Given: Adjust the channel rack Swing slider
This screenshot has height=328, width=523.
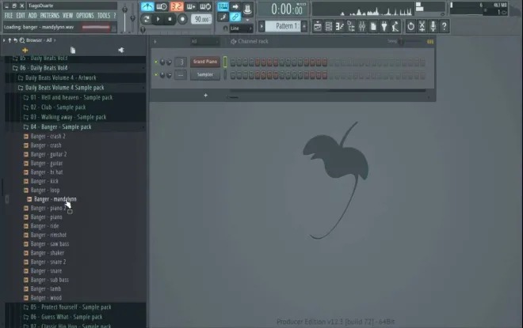Looking at the screenshot, I should click(411, 42).
